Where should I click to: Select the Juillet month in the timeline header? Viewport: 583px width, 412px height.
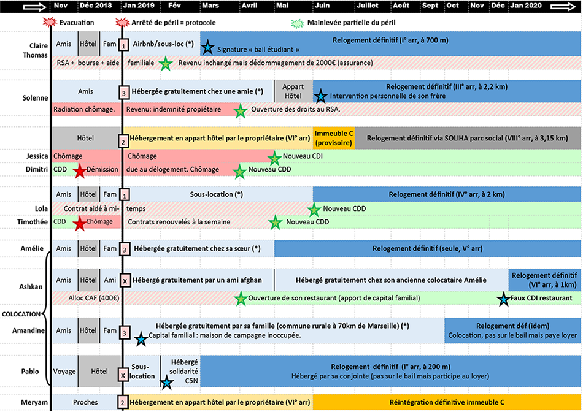[367, 6]
